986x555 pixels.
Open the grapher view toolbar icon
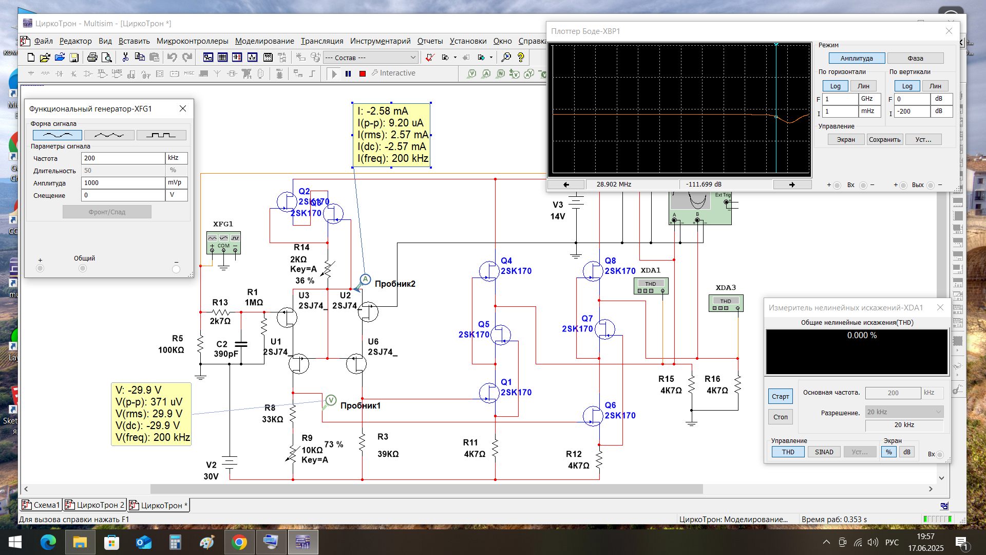point(252,57)
